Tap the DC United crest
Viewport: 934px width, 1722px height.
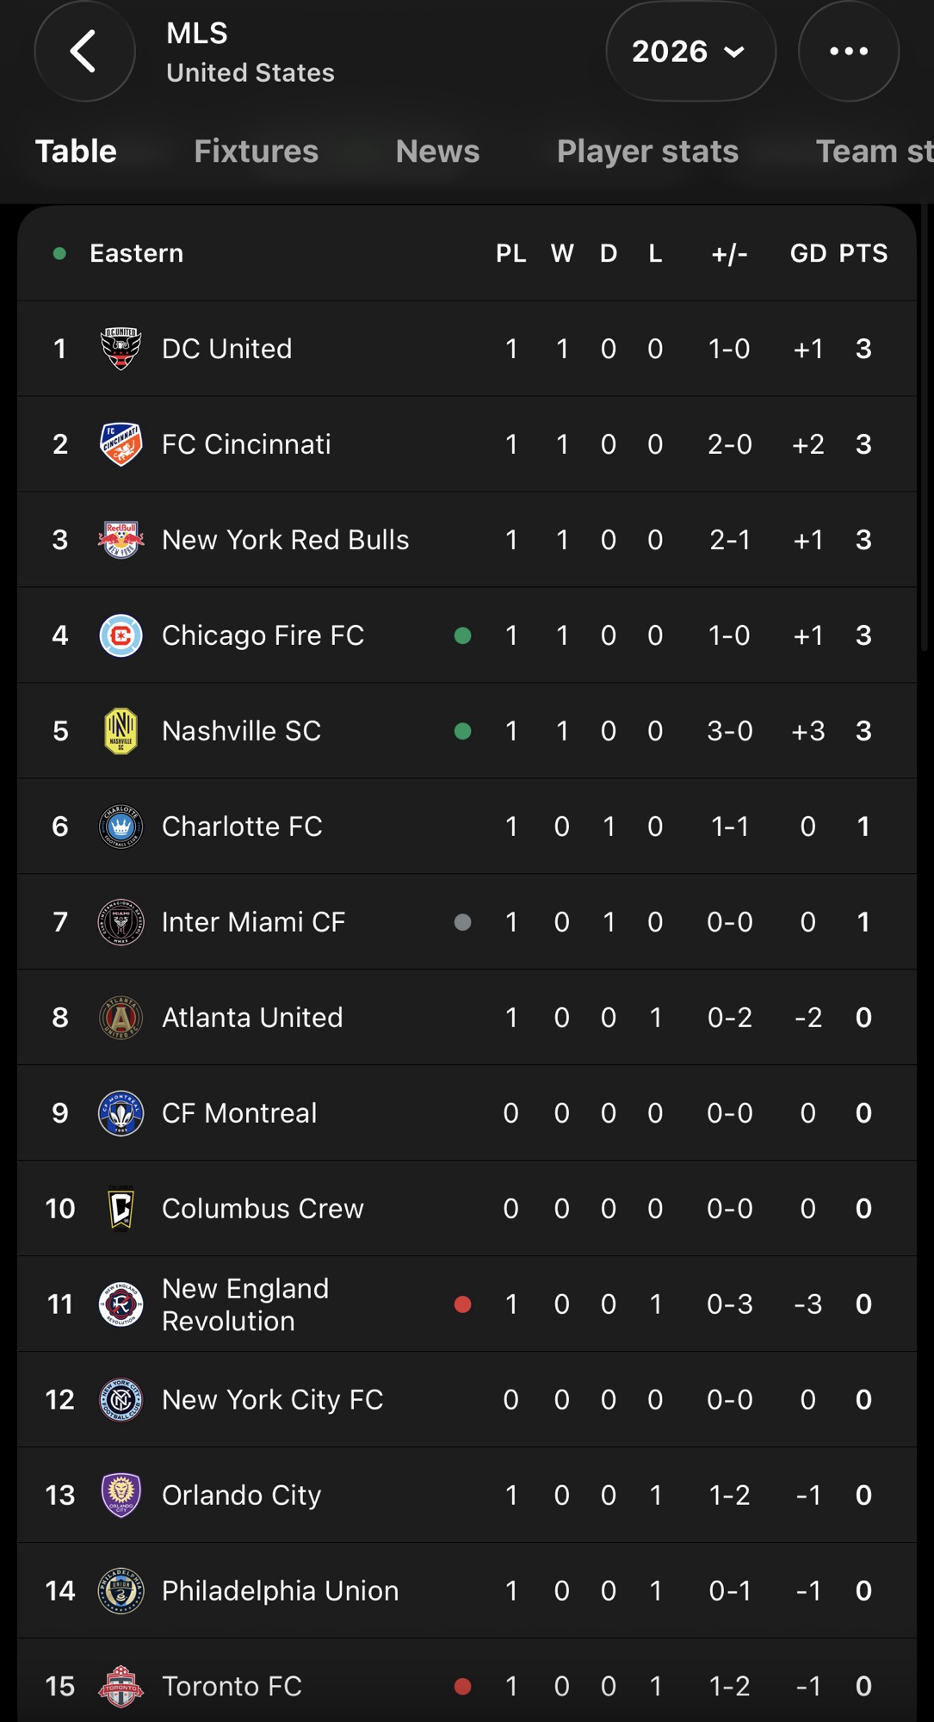[121, 349]
